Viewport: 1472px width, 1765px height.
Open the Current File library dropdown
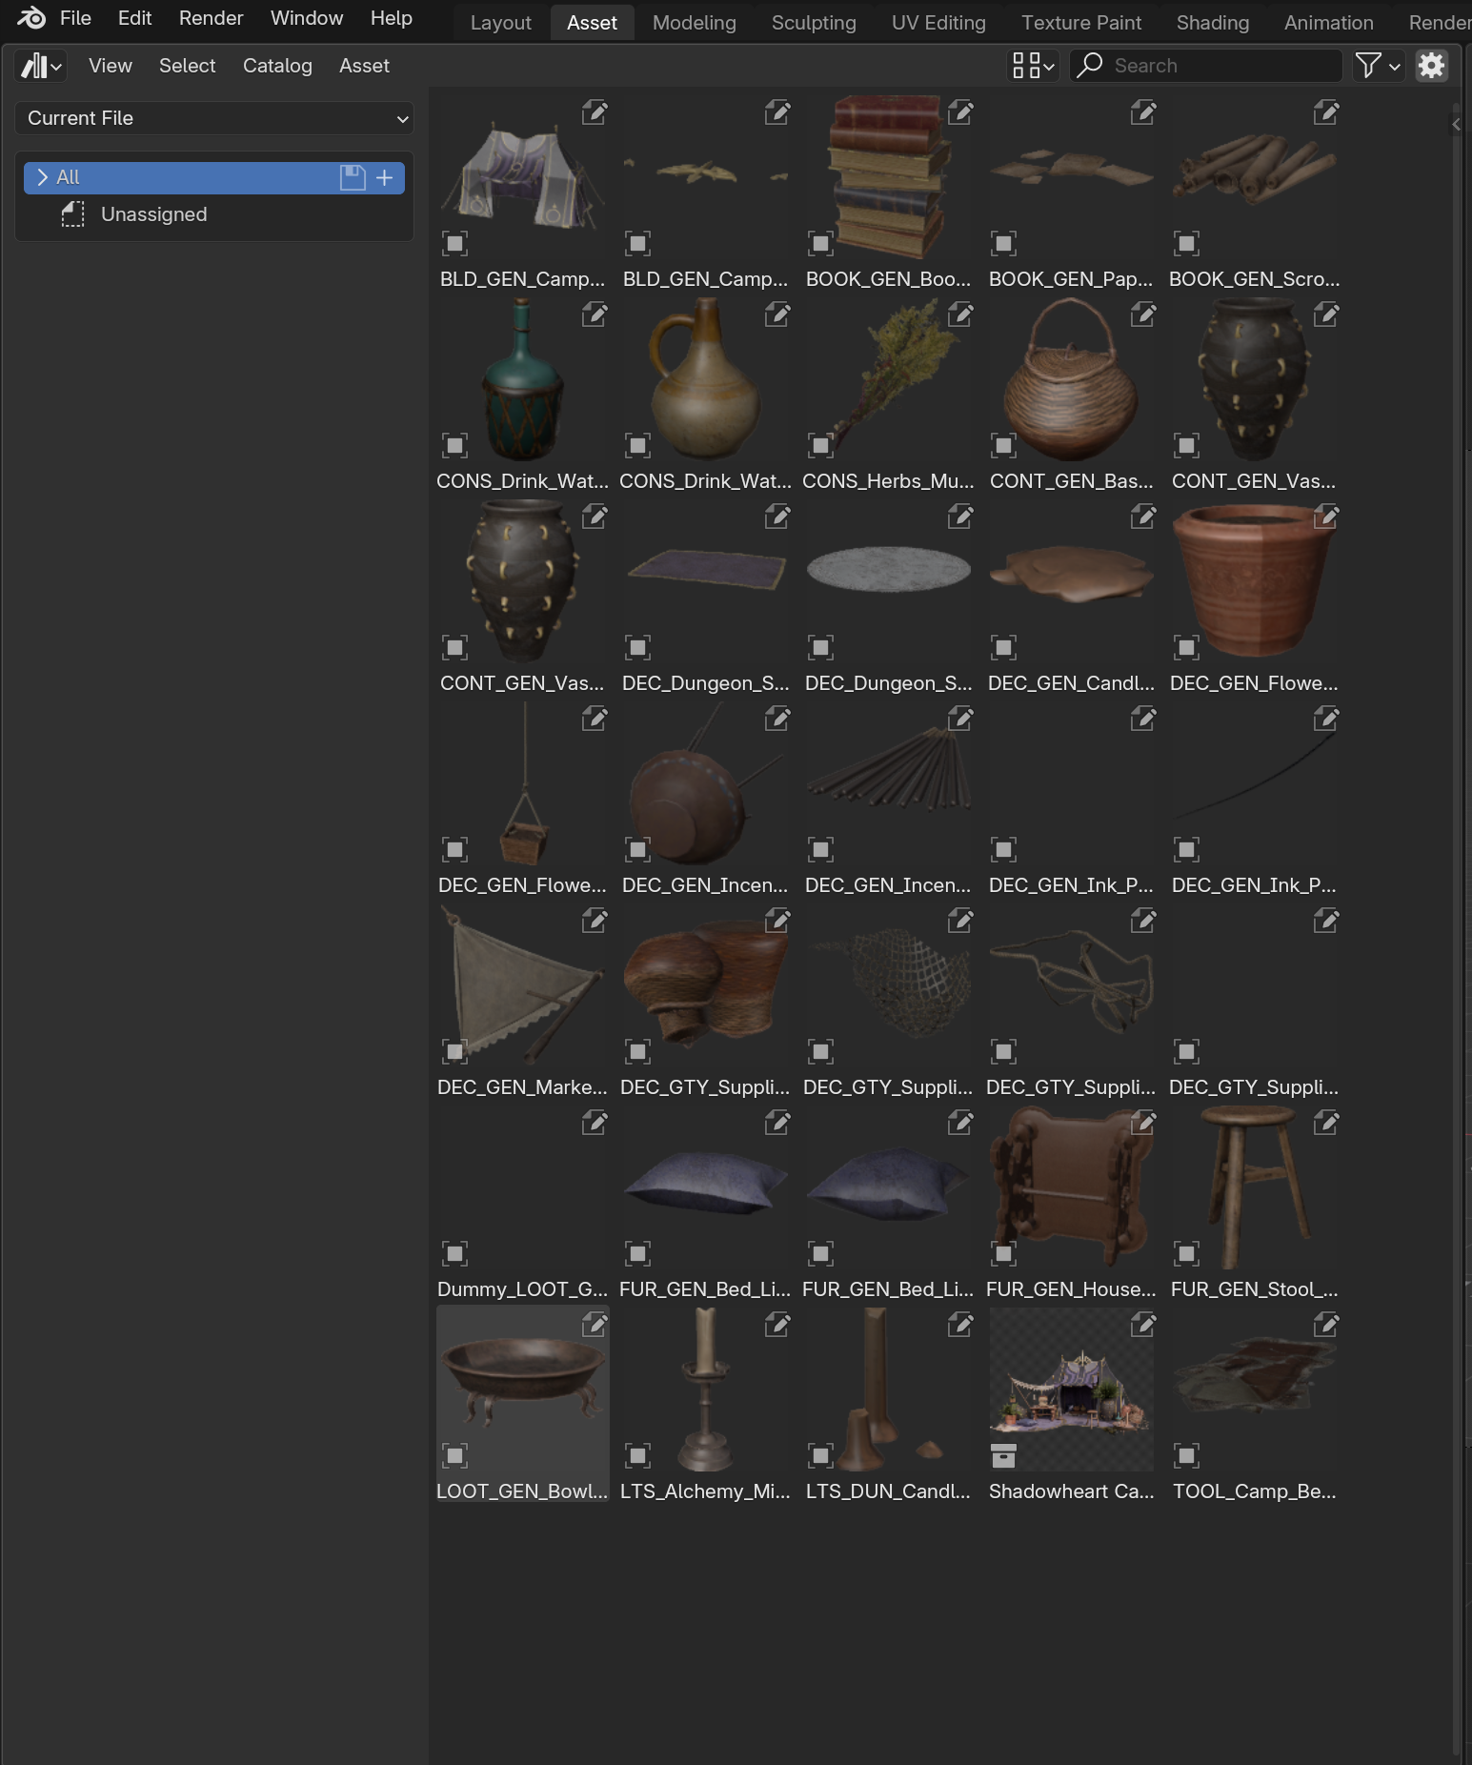(x=214, y=118)
